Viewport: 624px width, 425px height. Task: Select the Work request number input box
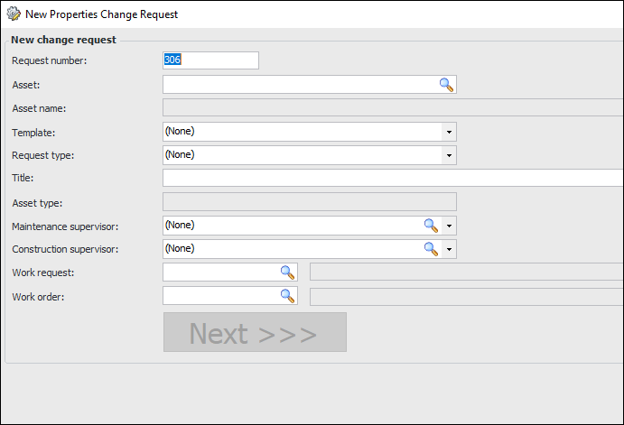click(x=219, y=273)
